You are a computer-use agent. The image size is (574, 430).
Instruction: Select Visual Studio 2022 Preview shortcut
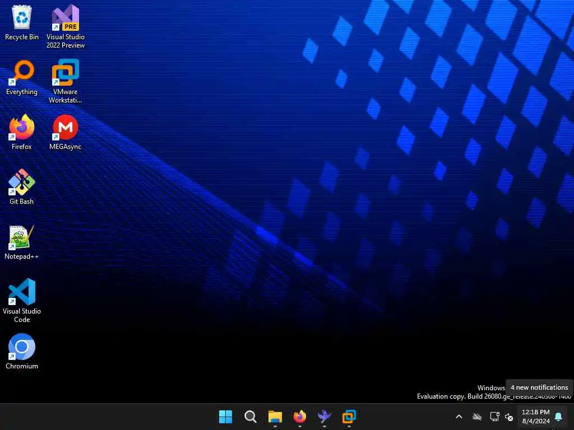[x=66, y=26]
